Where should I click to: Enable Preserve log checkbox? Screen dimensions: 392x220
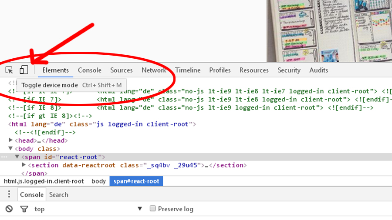coord(152,208)
